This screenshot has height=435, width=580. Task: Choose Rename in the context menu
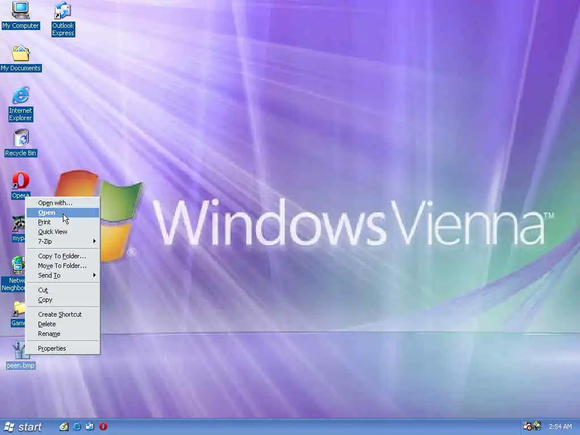(x=63, y=334)
